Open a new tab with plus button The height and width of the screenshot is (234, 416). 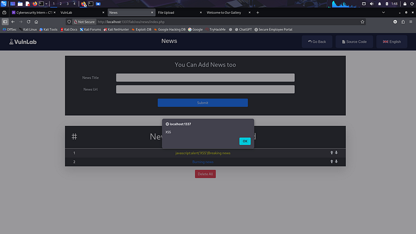click(257, 12)
